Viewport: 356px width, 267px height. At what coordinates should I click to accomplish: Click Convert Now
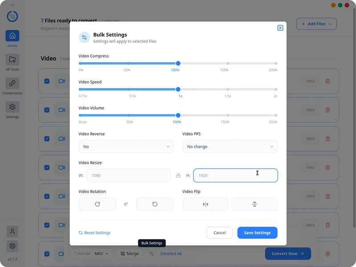pos(288,254)
